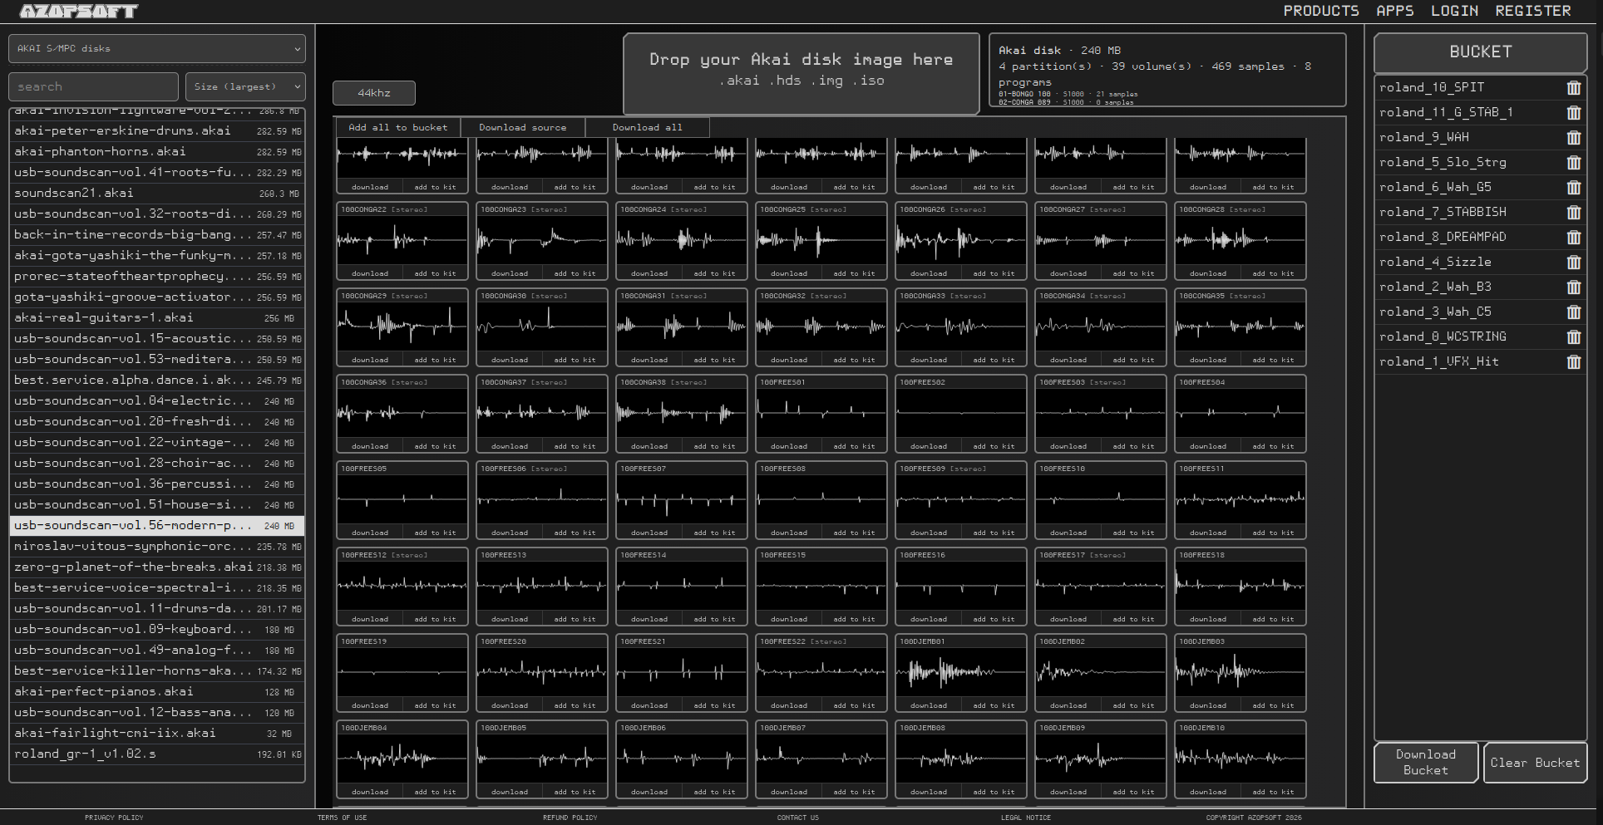Viewport: 1603px width, 825px height.
Task: Select roland_gr-1_v1.02.s in disk list
Action: [157, 754]
